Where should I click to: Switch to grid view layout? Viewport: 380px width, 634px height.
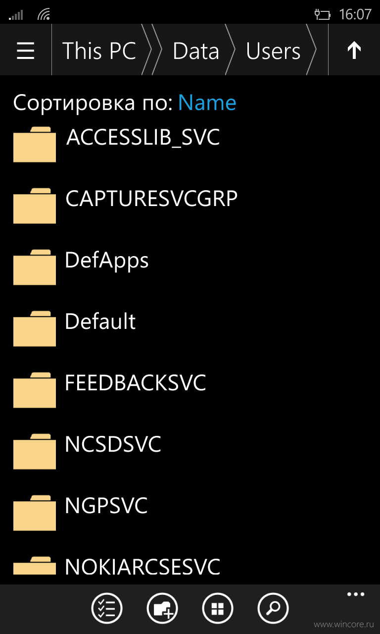(x=218, y=608)
